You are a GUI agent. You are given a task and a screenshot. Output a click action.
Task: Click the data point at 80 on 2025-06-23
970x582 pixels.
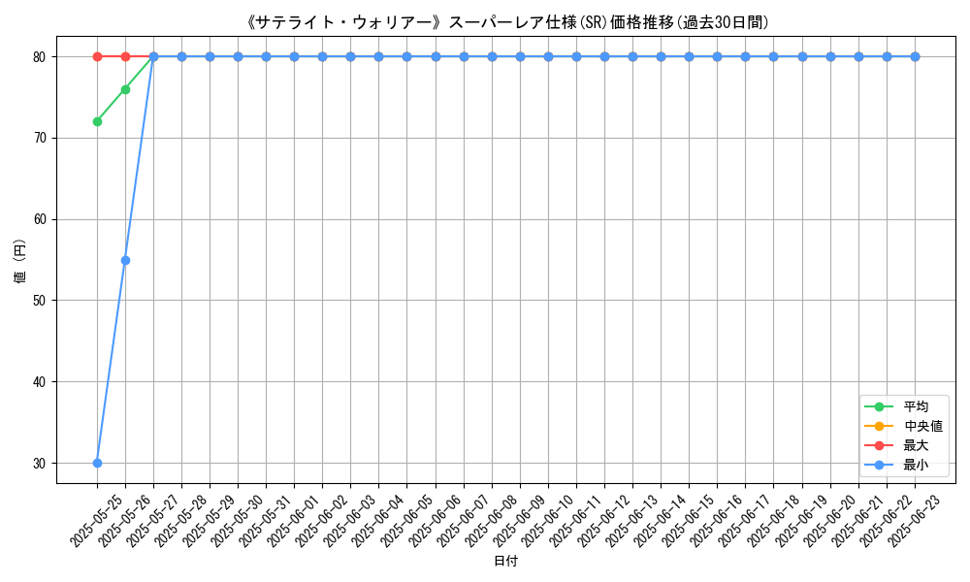tap(915, 57)
